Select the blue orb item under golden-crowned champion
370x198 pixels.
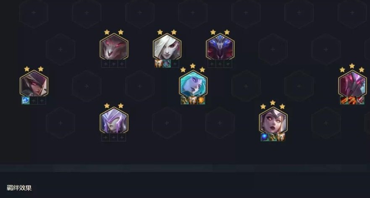click(x=264, y=137)
